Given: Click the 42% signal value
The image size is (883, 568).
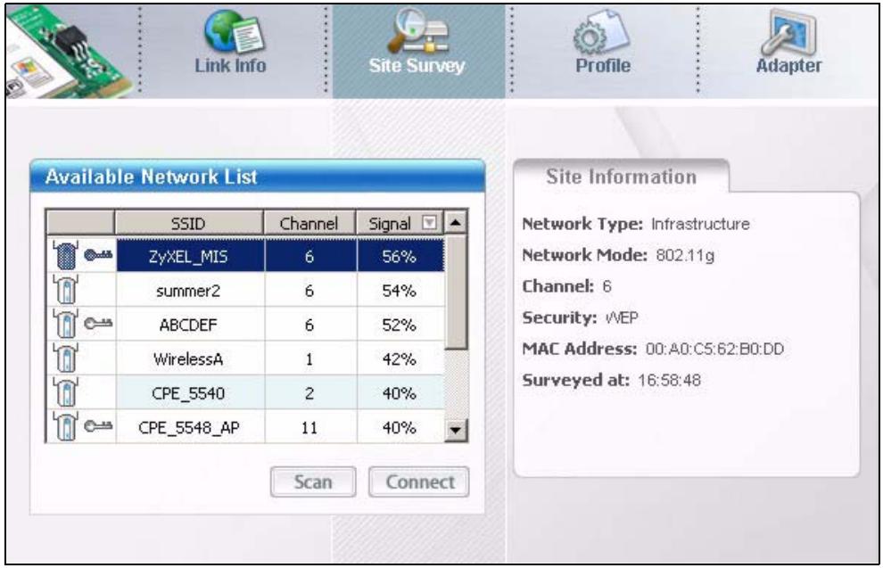Looking at the screenshot, I should click(400, 359).
